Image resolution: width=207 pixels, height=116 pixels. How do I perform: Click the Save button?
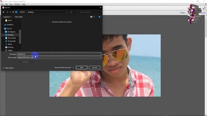82,67
